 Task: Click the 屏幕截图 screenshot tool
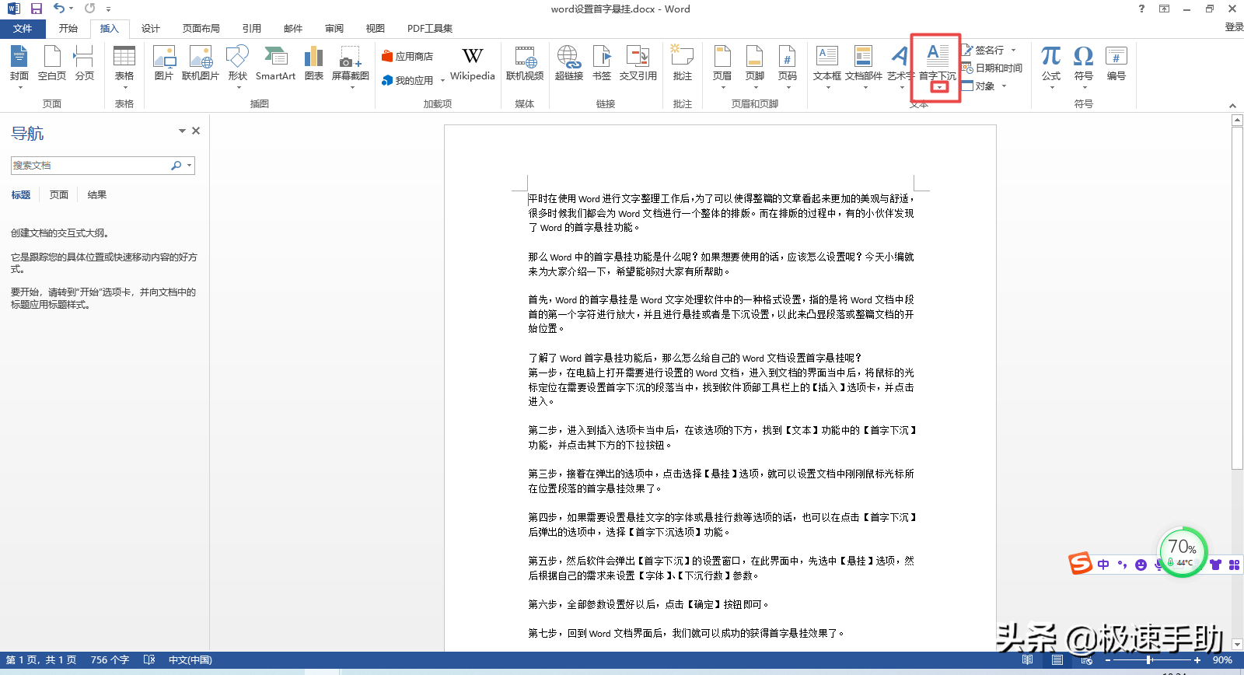click(351, 65)
